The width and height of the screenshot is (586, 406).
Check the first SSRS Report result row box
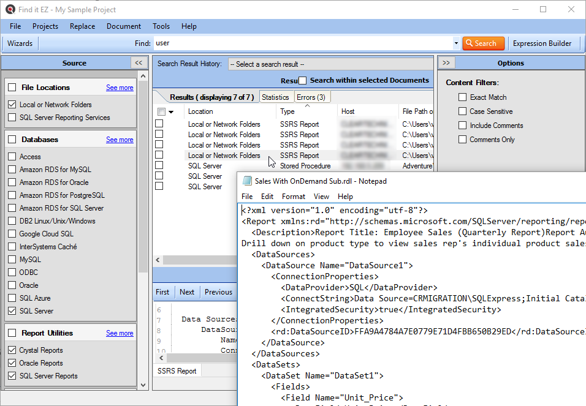[x=159, y=123]
